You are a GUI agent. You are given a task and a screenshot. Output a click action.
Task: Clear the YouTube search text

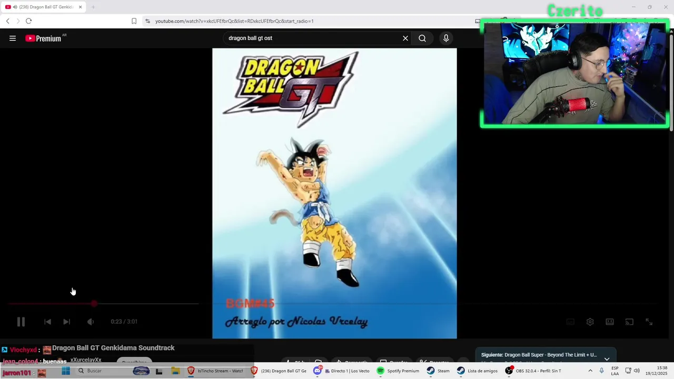click(x=405, y=38)
